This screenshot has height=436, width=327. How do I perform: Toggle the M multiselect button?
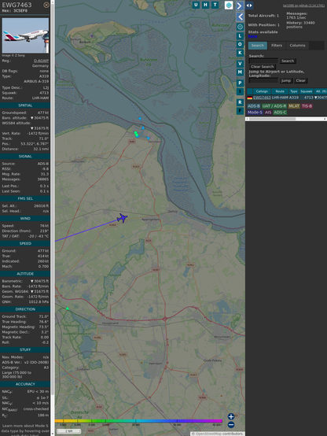click(240, 72)
